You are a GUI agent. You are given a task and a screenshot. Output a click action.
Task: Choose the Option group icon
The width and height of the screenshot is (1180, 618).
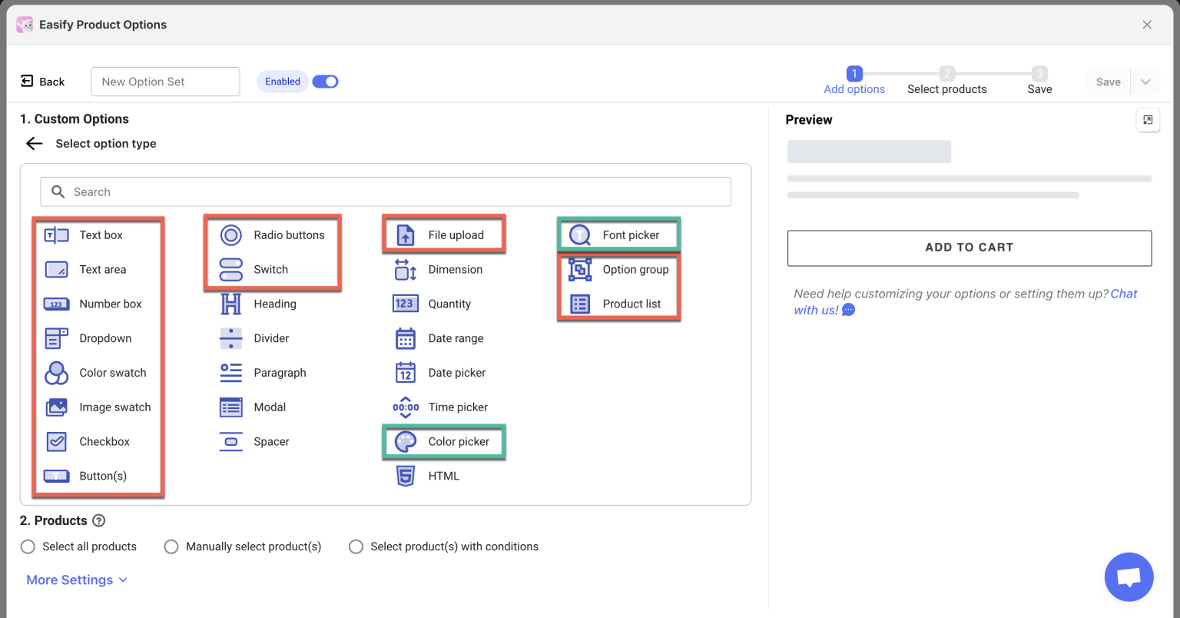[580, 270]
